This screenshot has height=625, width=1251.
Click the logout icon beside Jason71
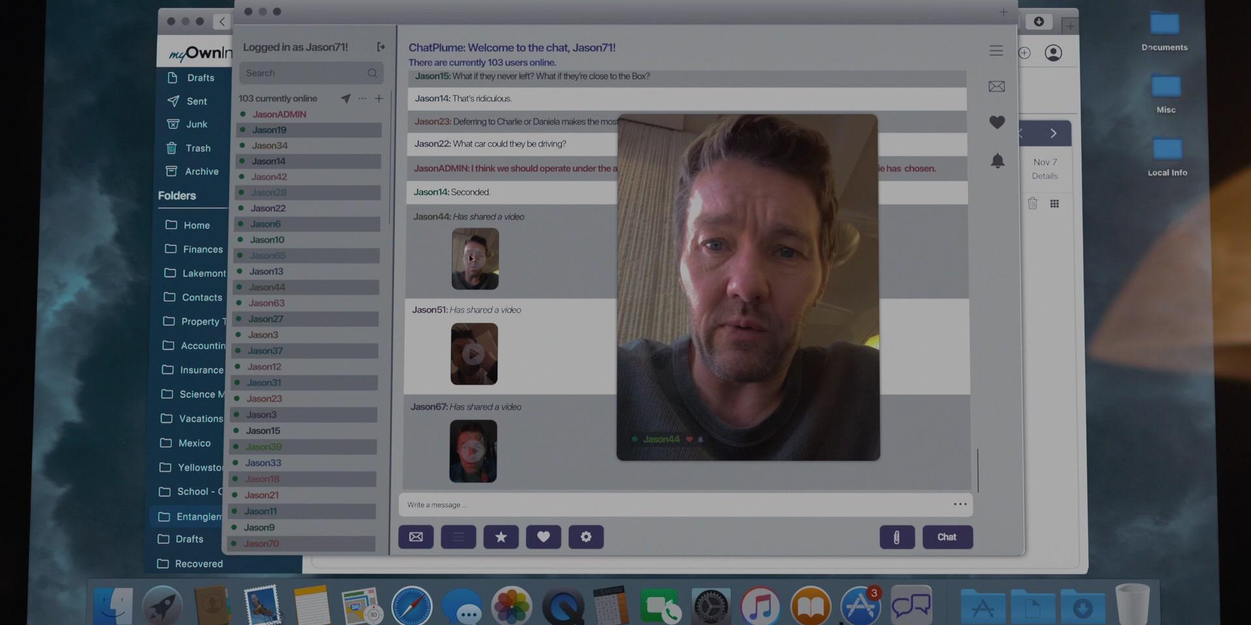(x=381, y=47)
